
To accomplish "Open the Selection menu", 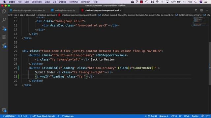I will pos(37,2).
